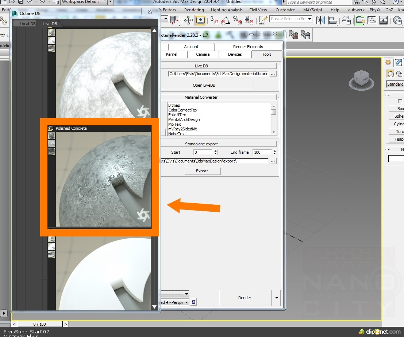Switch to the Devices tab

pos(235,54)
